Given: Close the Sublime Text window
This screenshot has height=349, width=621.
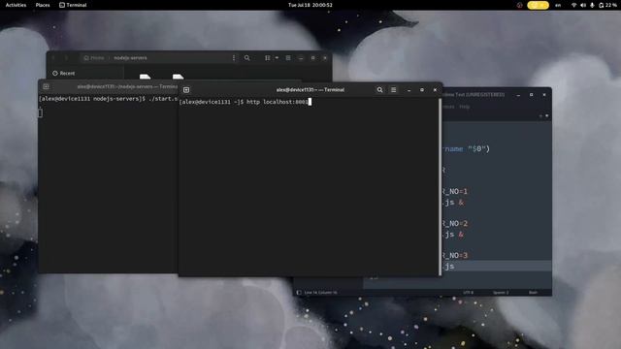Looking at the screenshot, I should pos(544,95).
